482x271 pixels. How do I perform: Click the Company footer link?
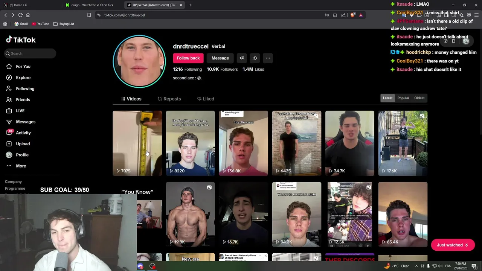point(13,182)
